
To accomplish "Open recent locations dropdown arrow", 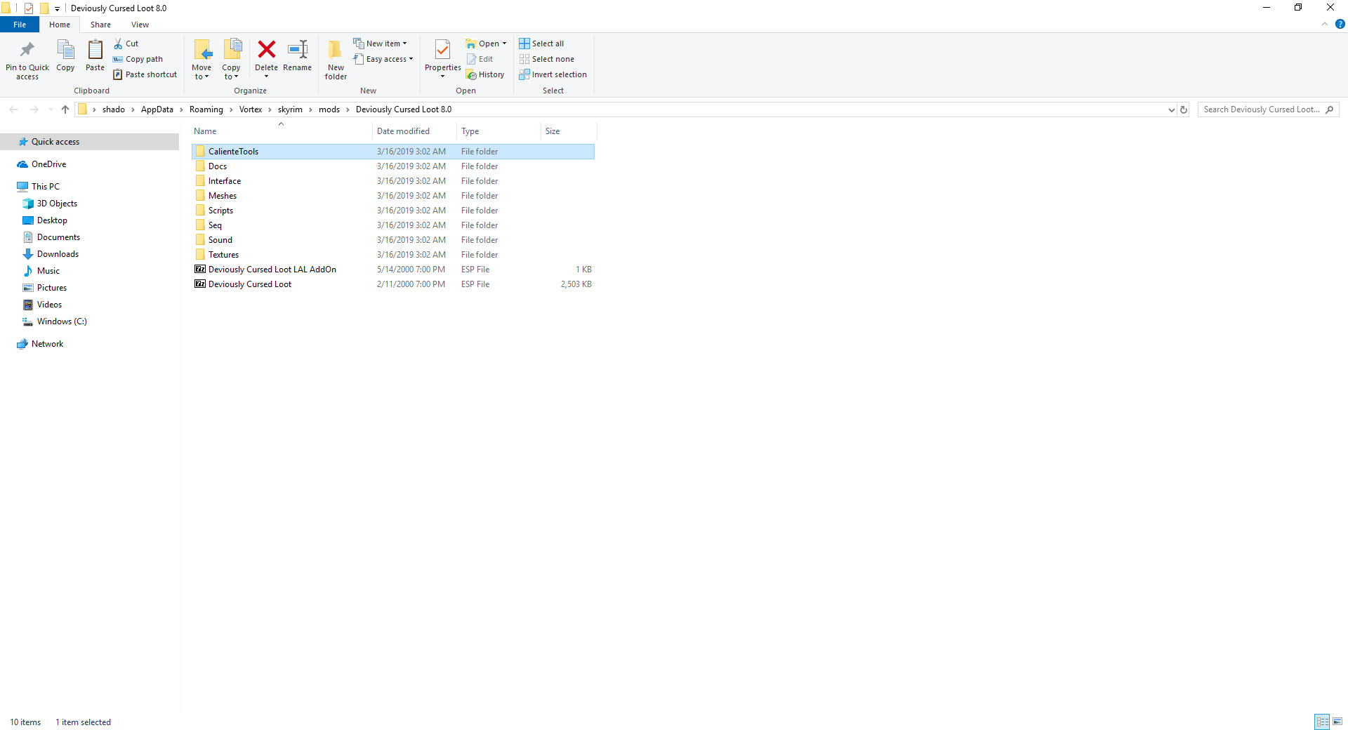I will click(51, 109).
